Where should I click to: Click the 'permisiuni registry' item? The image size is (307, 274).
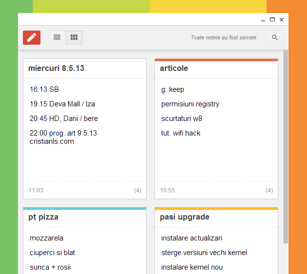point(190,104)
